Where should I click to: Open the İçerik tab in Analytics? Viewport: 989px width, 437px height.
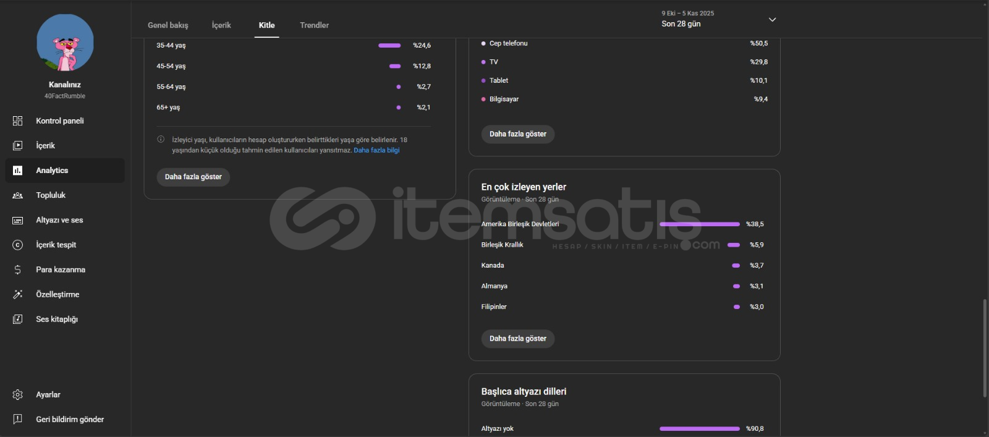221,25
